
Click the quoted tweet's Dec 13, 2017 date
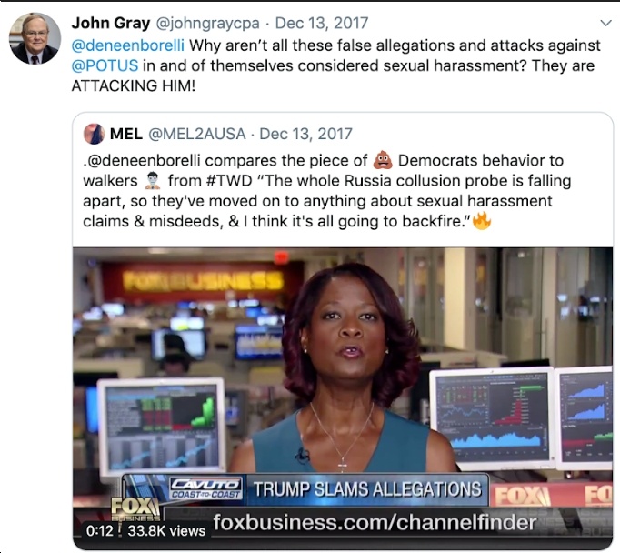pos(305,134)
